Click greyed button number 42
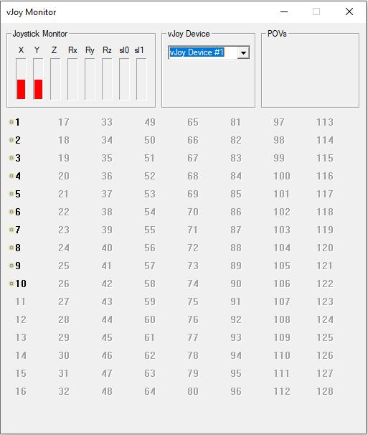The height and width of the screenshot is (435, 368). pos(107,284)
